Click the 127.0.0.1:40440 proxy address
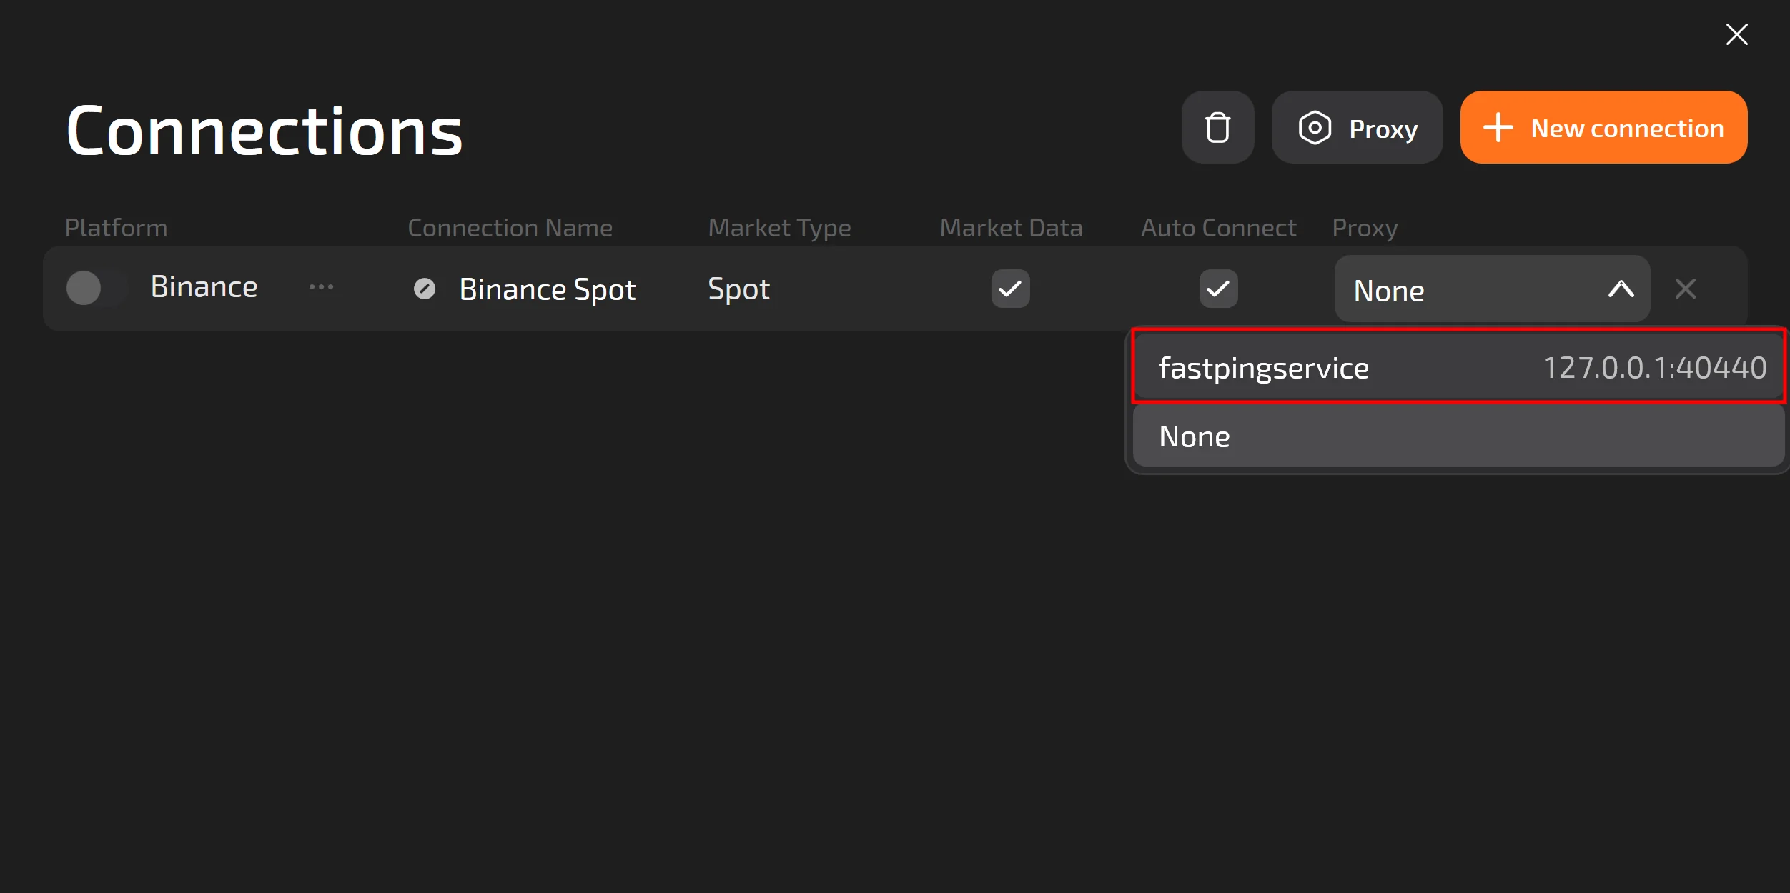Viewport: 1790px width, 893px height. tap(1654, 368)
